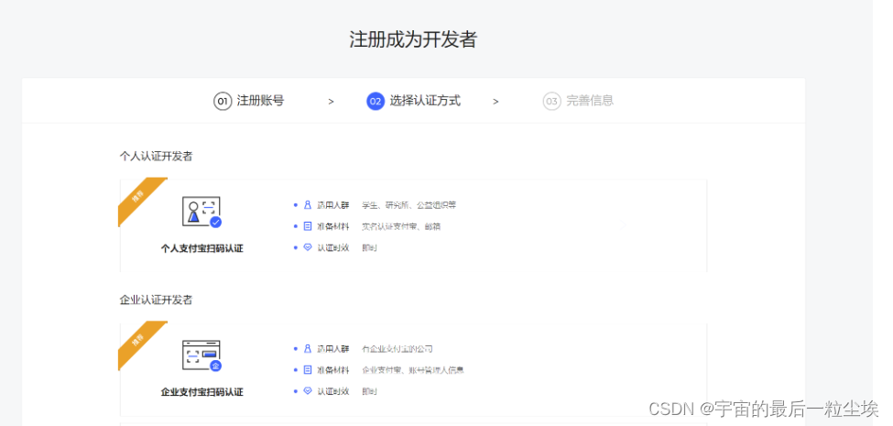
Task: Click the person icon in the enterprise card
Action: pyautogui.click(x=308, y=348)
